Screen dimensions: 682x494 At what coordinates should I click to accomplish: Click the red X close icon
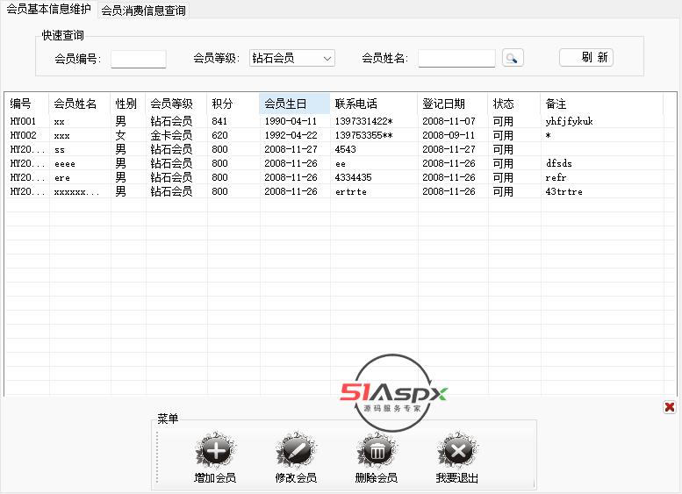tap(670, 406)
